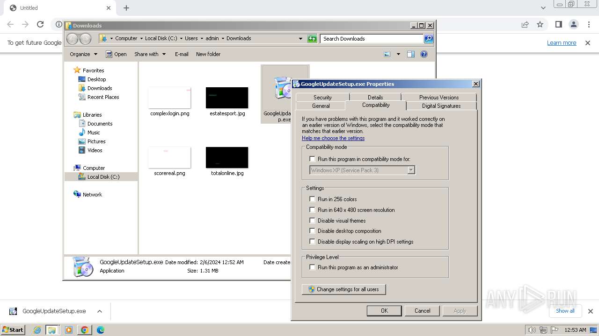Open Internet Explorer from taskbar
599x336 pixels.
click(37, 330)
